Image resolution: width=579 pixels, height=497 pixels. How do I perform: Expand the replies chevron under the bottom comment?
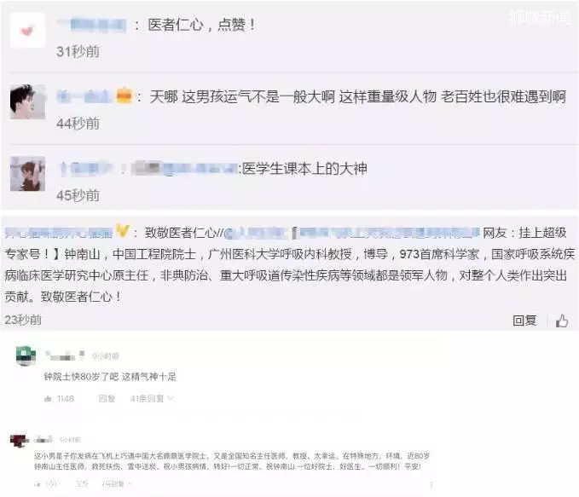[x=130, y=483]
